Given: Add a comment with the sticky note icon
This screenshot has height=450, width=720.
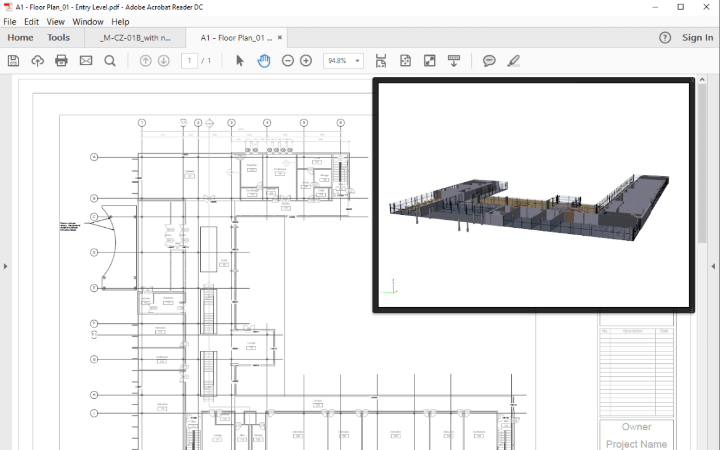Looking at the screenshot, I should click(x=489, y=61).
